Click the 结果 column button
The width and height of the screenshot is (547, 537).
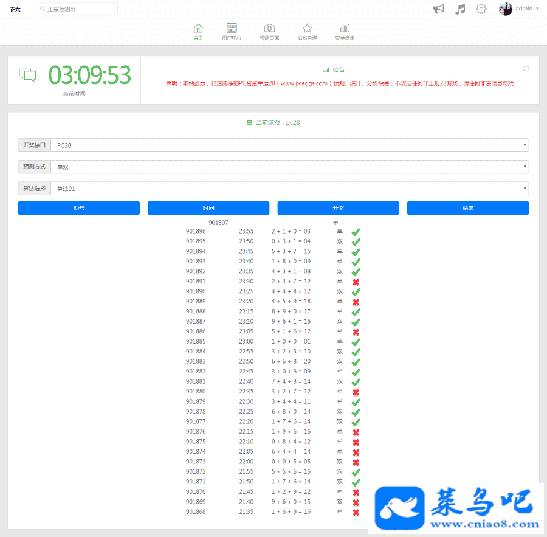467,208
